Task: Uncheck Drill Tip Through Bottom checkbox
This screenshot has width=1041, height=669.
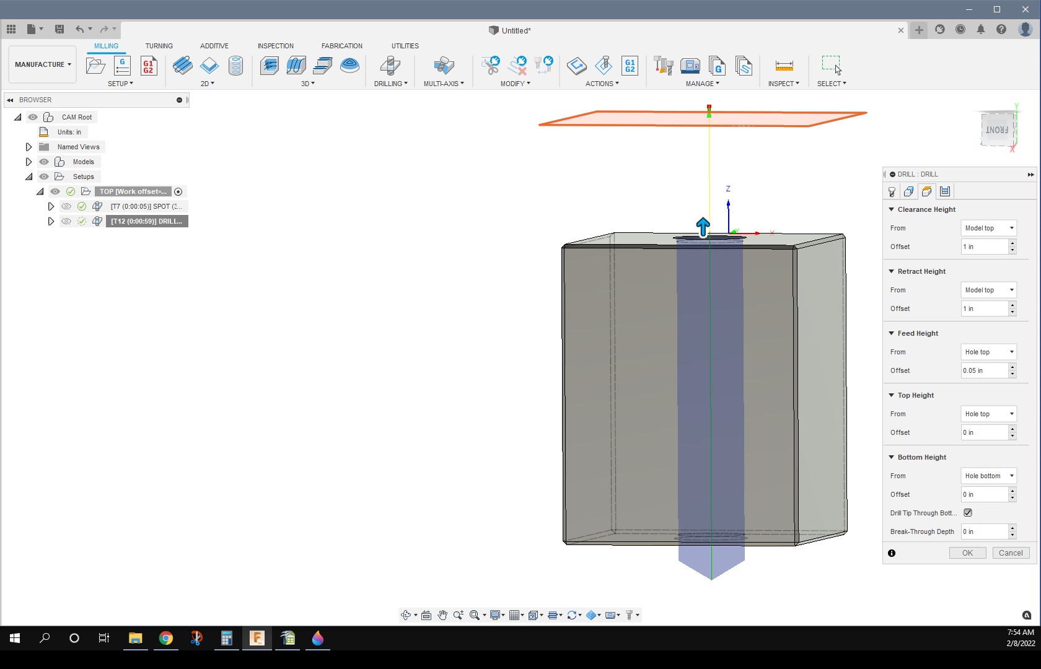Action: coord(968,513)
